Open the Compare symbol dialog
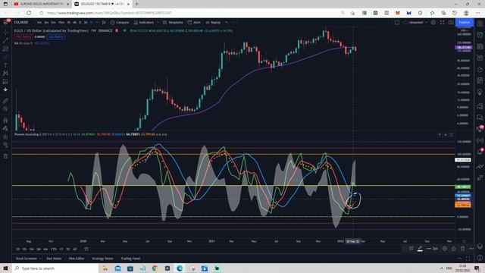The height and width of the screenshot is (273, 485). click(120, 23)
